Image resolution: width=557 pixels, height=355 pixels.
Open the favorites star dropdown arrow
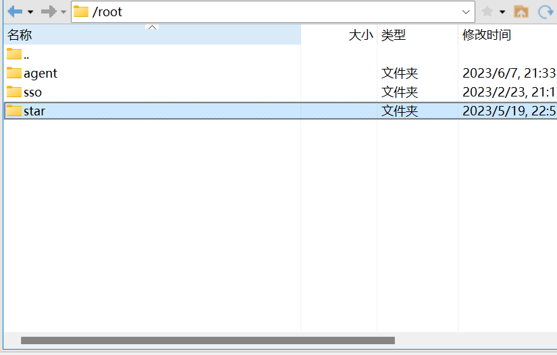pos(502,12)
